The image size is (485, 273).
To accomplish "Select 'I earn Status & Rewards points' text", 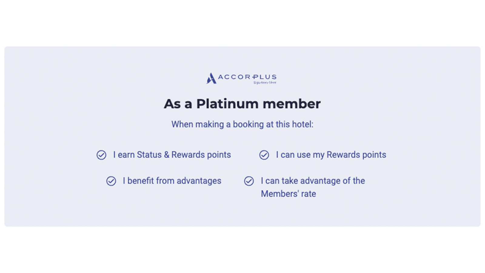I will tap(172, 155).
